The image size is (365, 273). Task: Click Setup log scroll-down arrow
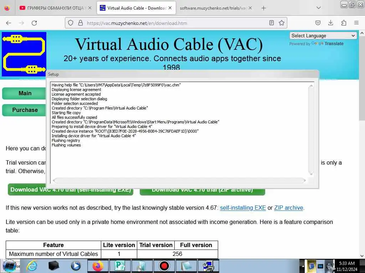click(x=311, y=174)
